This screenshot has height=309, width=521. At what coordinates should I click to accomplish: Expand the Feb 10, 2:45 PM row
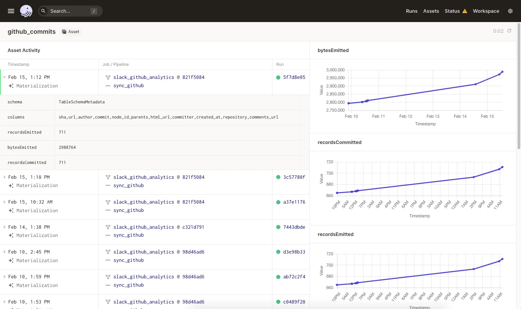[4, 252]
